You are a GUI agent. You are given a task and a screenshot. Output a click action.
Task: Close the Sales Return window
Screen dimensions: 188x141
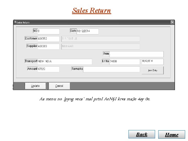pyautogui.click(x=172, y=22)
